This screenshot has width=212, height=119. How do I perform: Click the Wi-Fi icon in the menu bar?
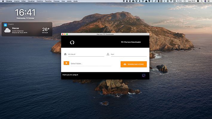(x=171, y=1)
